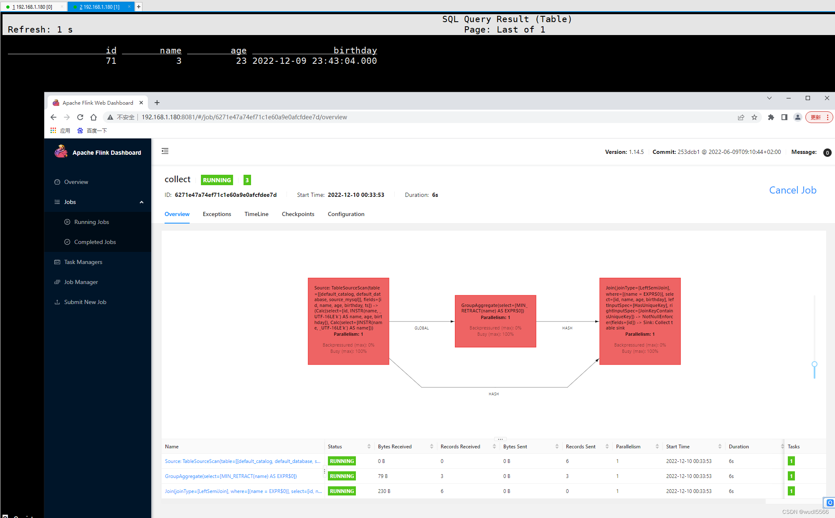The height and width of the screenshot is (518, 835).
Task: Collapse the Jobs sidebar submenu
Action: pos(141,202)
